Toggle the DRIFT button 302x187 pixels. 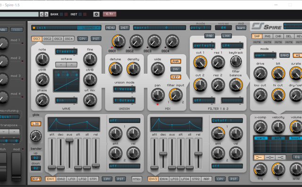(36, 179)
